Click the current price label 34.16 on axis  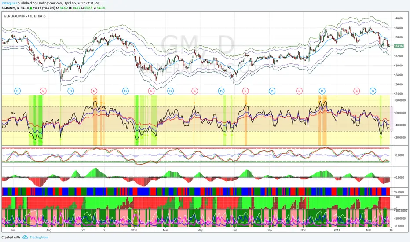coord(399,46)
